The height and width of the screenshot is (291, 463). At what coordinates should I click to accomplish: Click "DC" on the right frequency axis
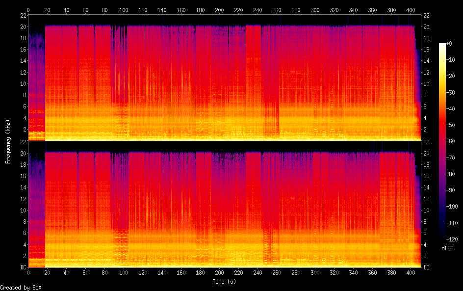coord(427,267)
